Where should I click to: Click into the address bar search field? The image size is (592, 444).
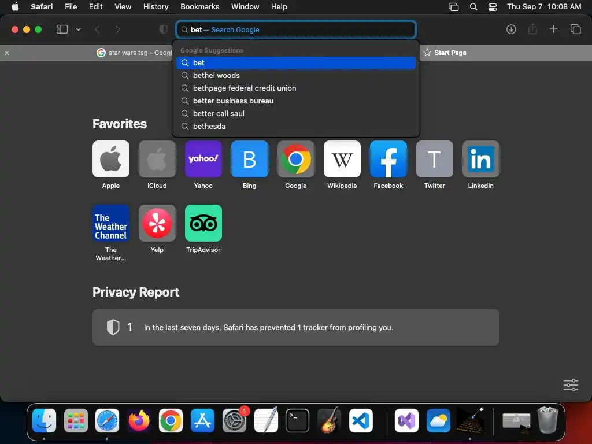click(x=296, y=29)
